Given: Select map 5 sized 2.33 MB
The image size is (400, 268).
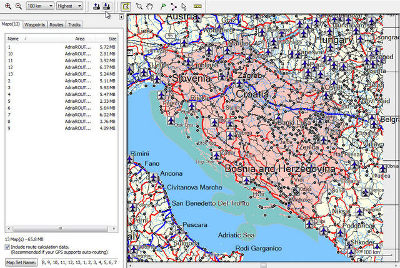Looking at the screenshot, I should (61, 101).
